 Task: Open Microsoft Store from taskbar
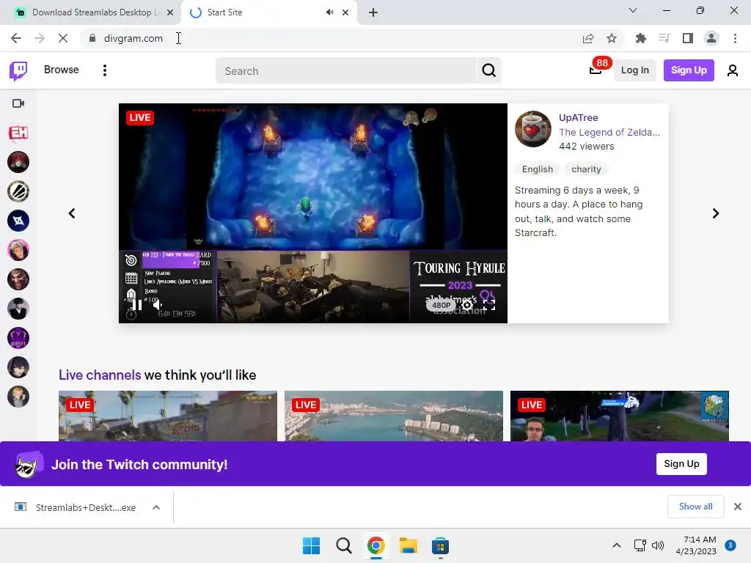click(x=440, y=545)
